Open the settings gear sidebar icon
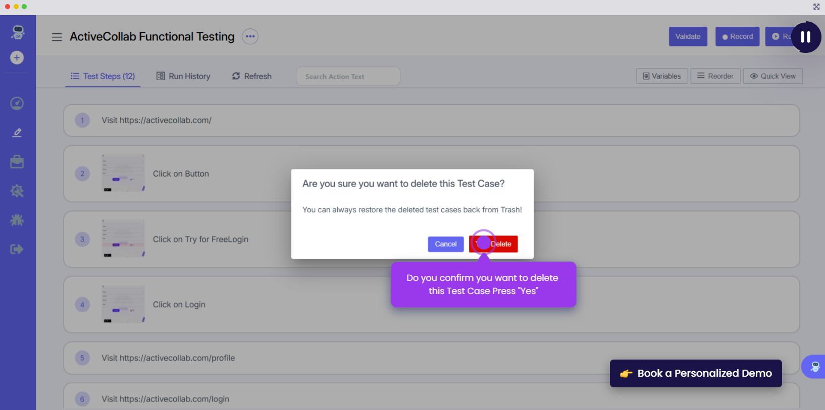 [x=17, y=191]
